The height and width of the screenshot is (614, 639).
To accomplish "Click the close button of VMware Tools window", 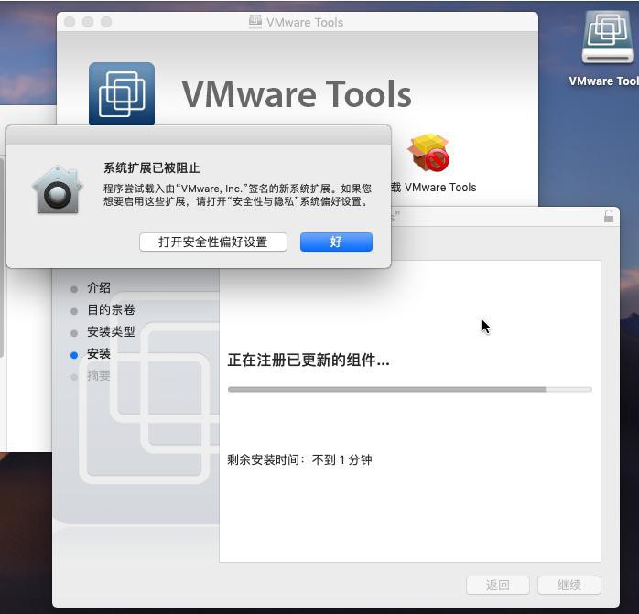I will click(x=70, y=22).
